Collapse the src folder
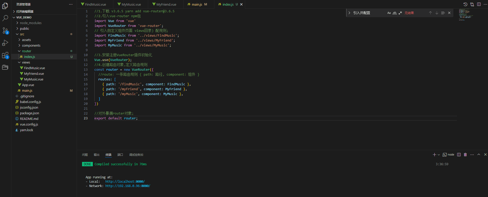The height and width of the screenshot is (197, 488). click(x=44, y=34)
